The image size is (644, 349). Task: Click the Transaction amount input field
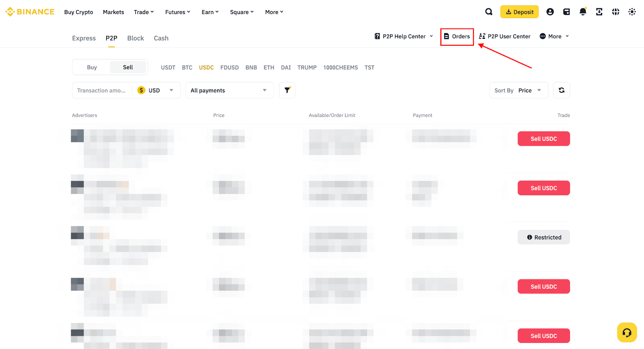pos(102,90)
